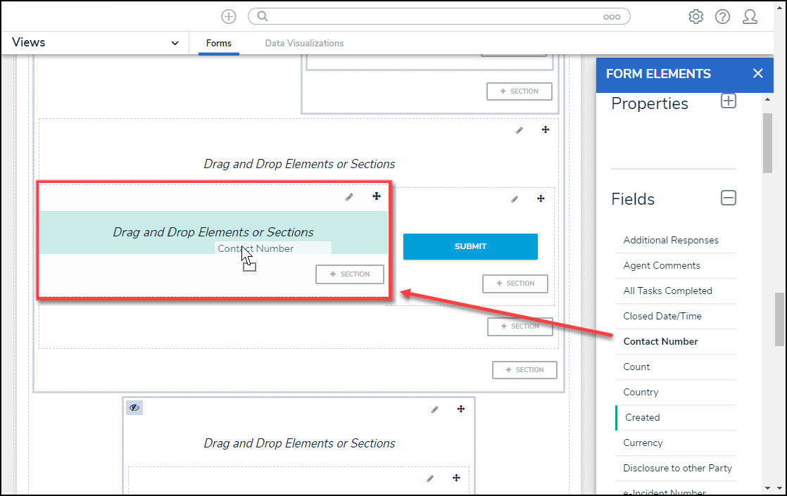Switch to the Data Visualizations tab
This screenshot has height=496, width=787.
(304, 44)
